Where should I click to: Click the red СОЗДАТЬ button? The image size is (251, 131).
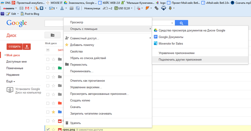(x=14, y=47)
